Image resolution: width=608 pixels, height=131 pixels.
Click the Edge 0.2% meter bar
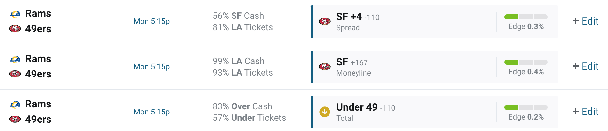[x=526, y=107]
